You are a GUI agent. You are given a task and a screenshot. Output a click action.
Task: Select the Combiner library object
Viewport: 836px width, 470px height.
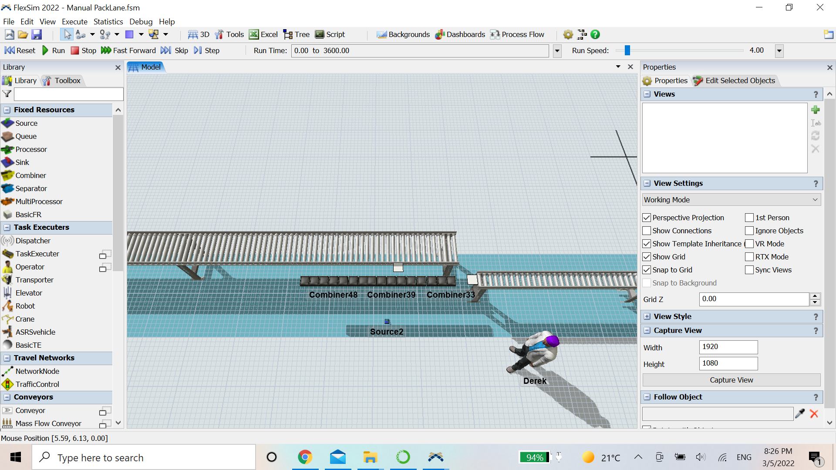point(30,175)
